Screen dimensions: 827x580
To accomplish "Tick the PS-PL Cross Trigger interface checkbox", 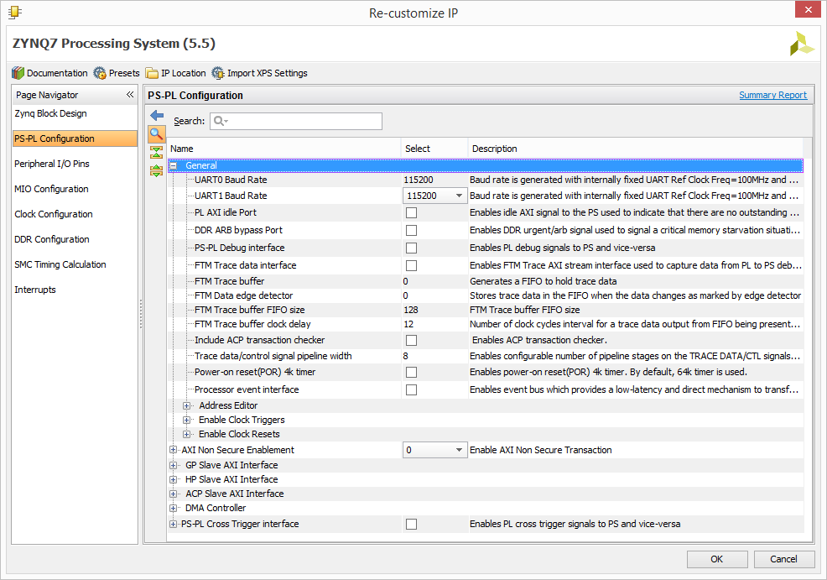I will (411, 524).
